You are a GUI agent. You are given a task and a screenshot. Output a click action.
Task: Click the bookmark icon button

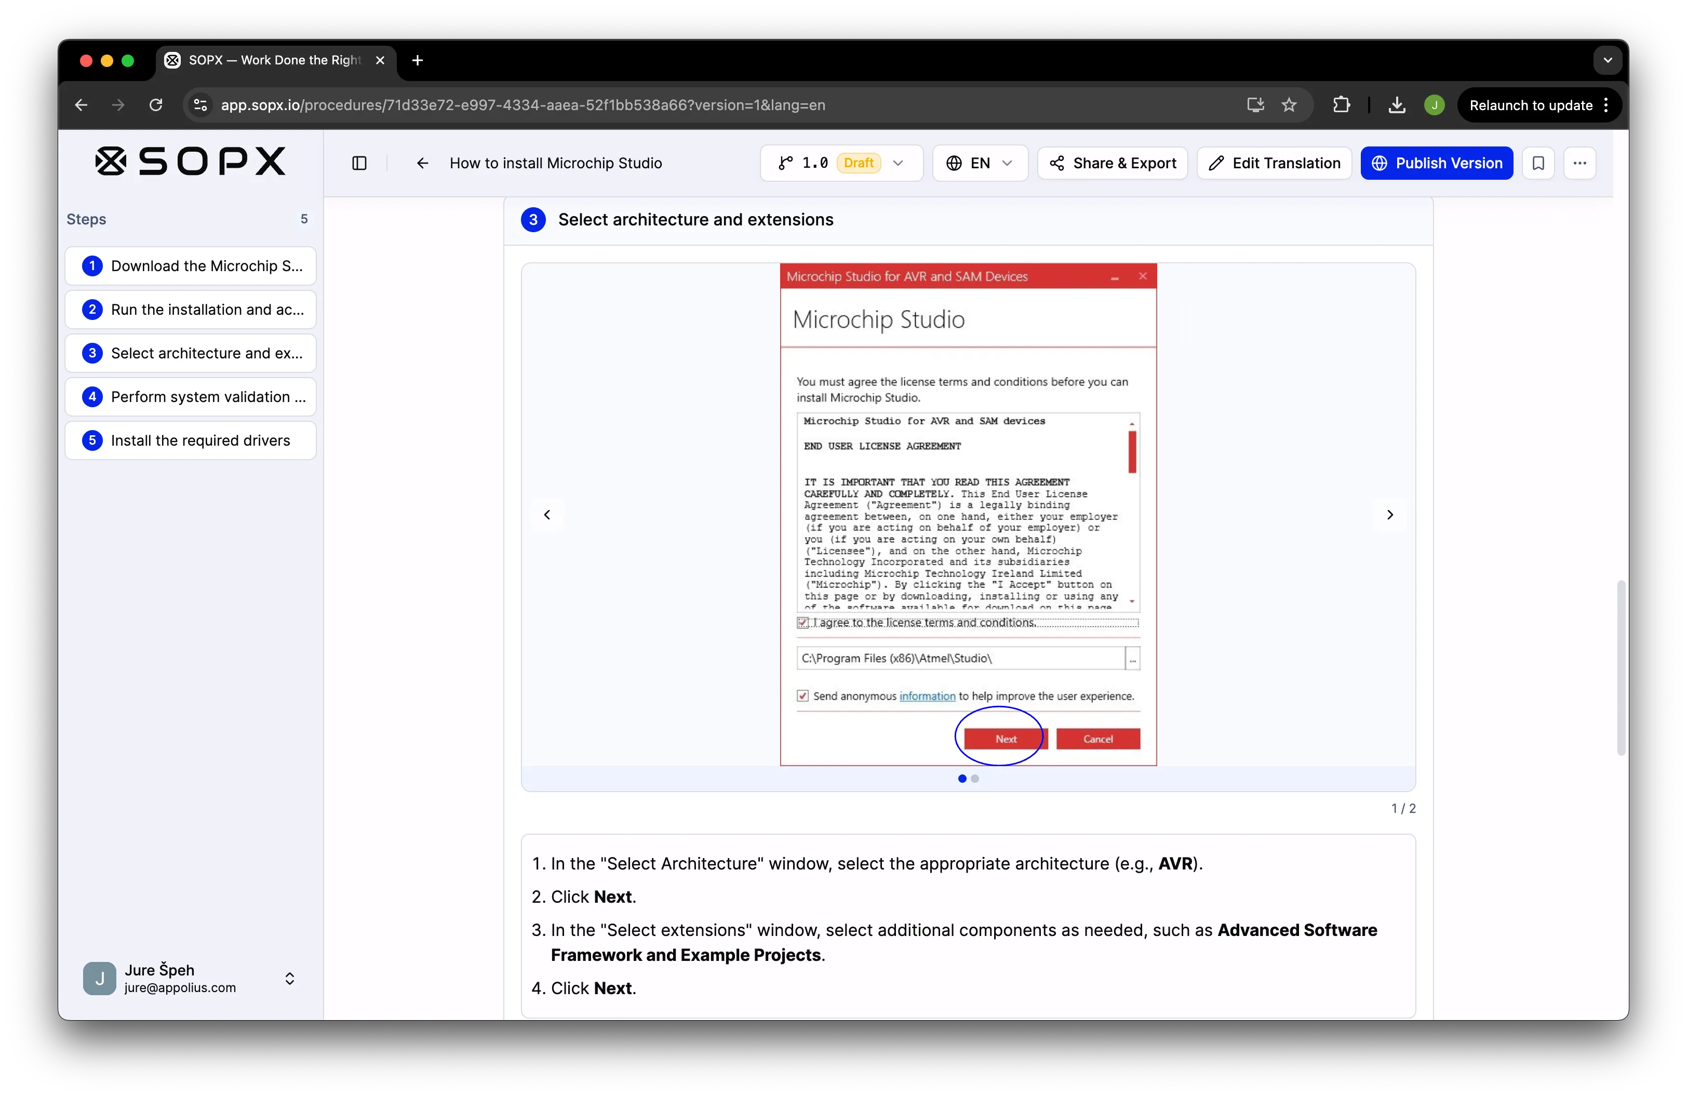point(1538,163)
